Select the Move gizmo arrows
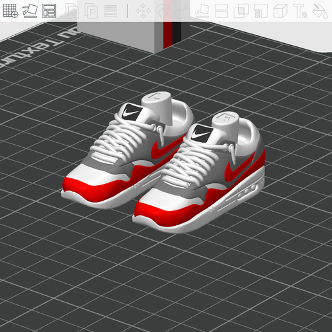Image resolution: width=332 pixels, height=332 pixels. [x=143, y=10]
